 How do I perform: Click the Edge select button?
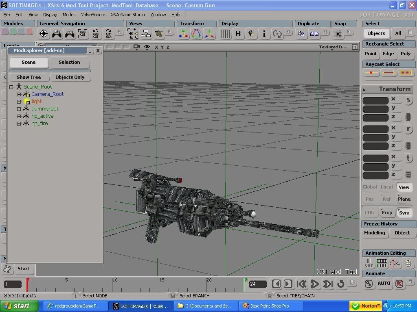[x=388, y=54]
